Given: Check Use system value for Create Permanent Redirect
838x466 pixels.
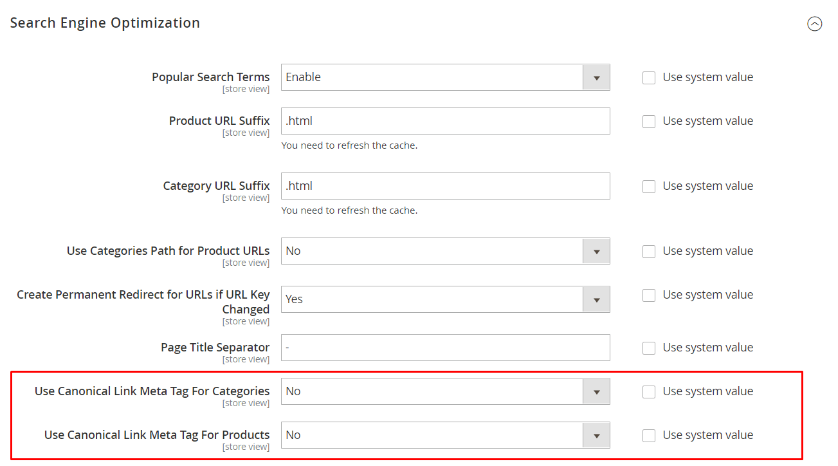Looking at the screenshot, I should point(649,295).
